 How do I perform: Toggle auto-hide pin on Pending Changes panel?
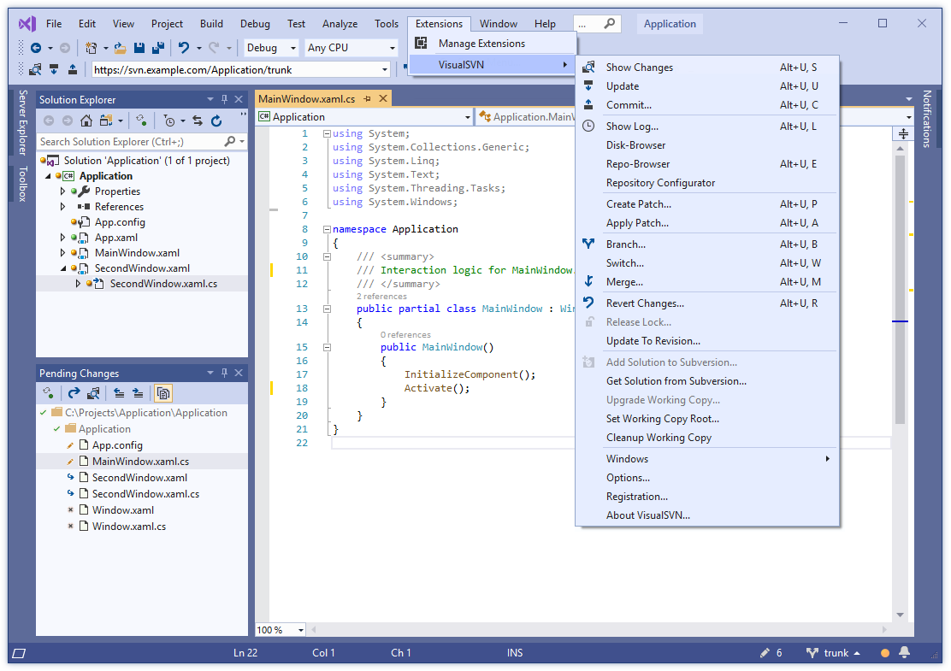tap(224, 373)
